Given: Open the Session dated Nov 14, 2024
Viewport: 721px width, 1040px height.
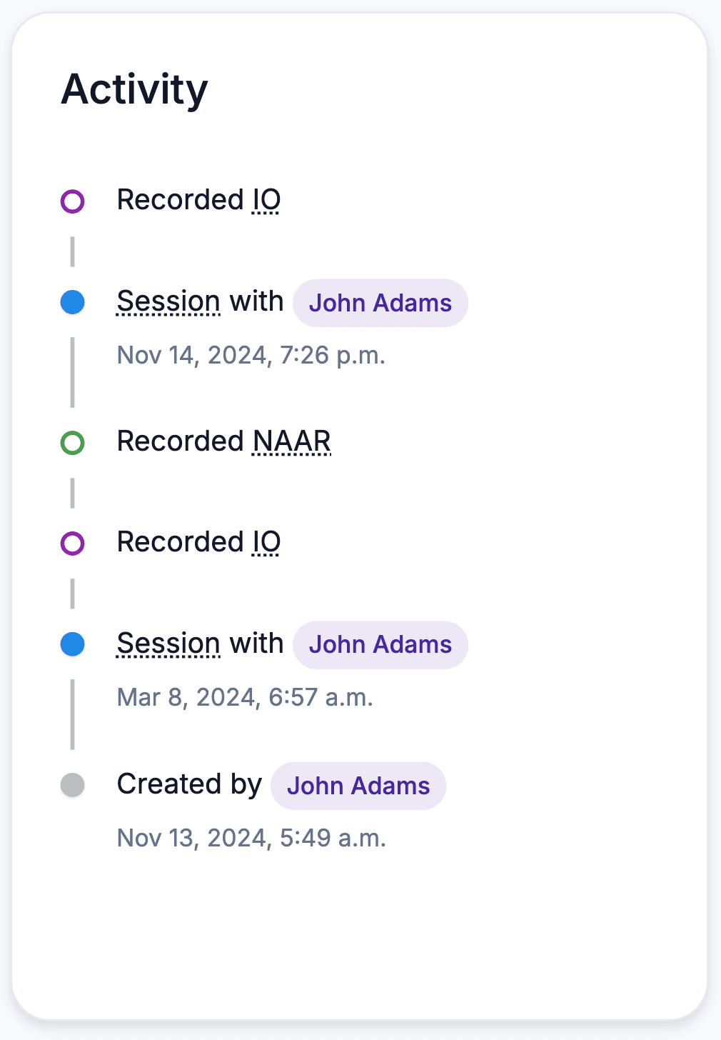Looking at the screenshot, I should [x=168, y=301].
